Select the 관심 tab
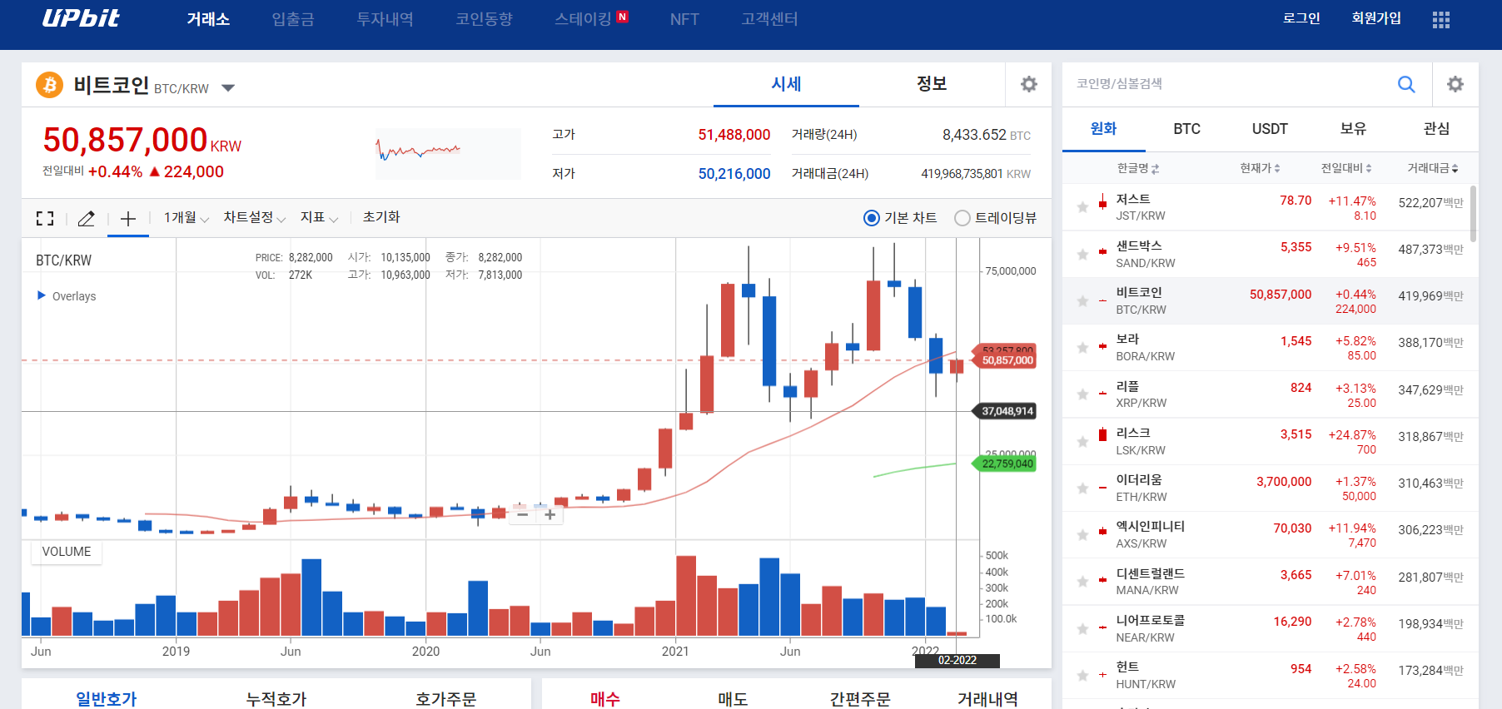This screenshot has width=1502, height=709. [x=1437, y=129]
